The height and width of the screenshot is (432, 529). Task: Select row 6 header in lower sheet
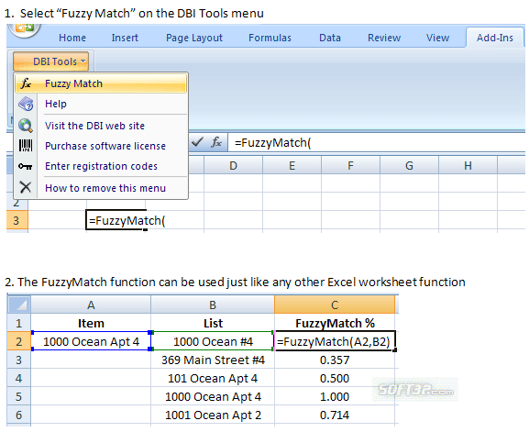tap(19, 415)
